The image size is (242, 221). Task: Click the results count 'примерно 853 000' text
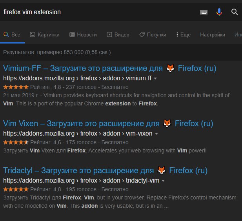(60, 52)
